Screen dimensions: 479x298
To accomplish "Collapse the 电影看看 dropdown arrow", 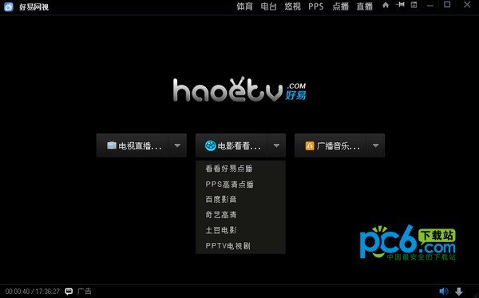I will 276,145.
